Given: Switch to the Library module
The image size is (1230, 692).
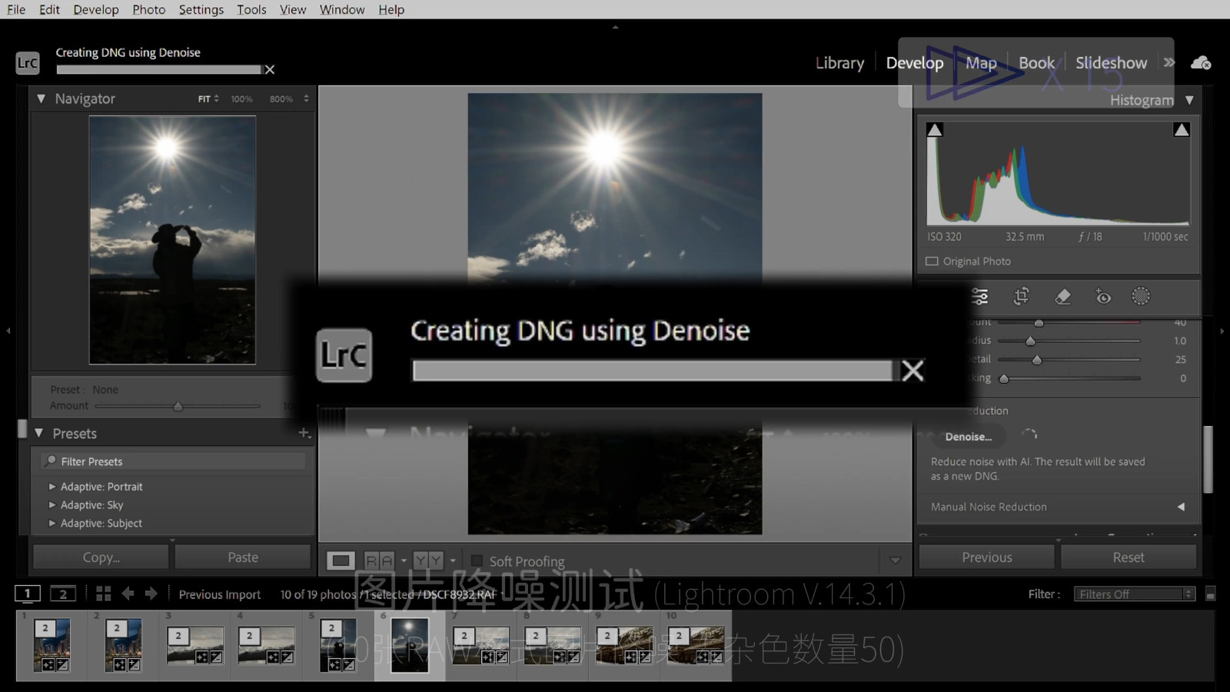Looking at the screenshot, I should click(x=839, y=63).
